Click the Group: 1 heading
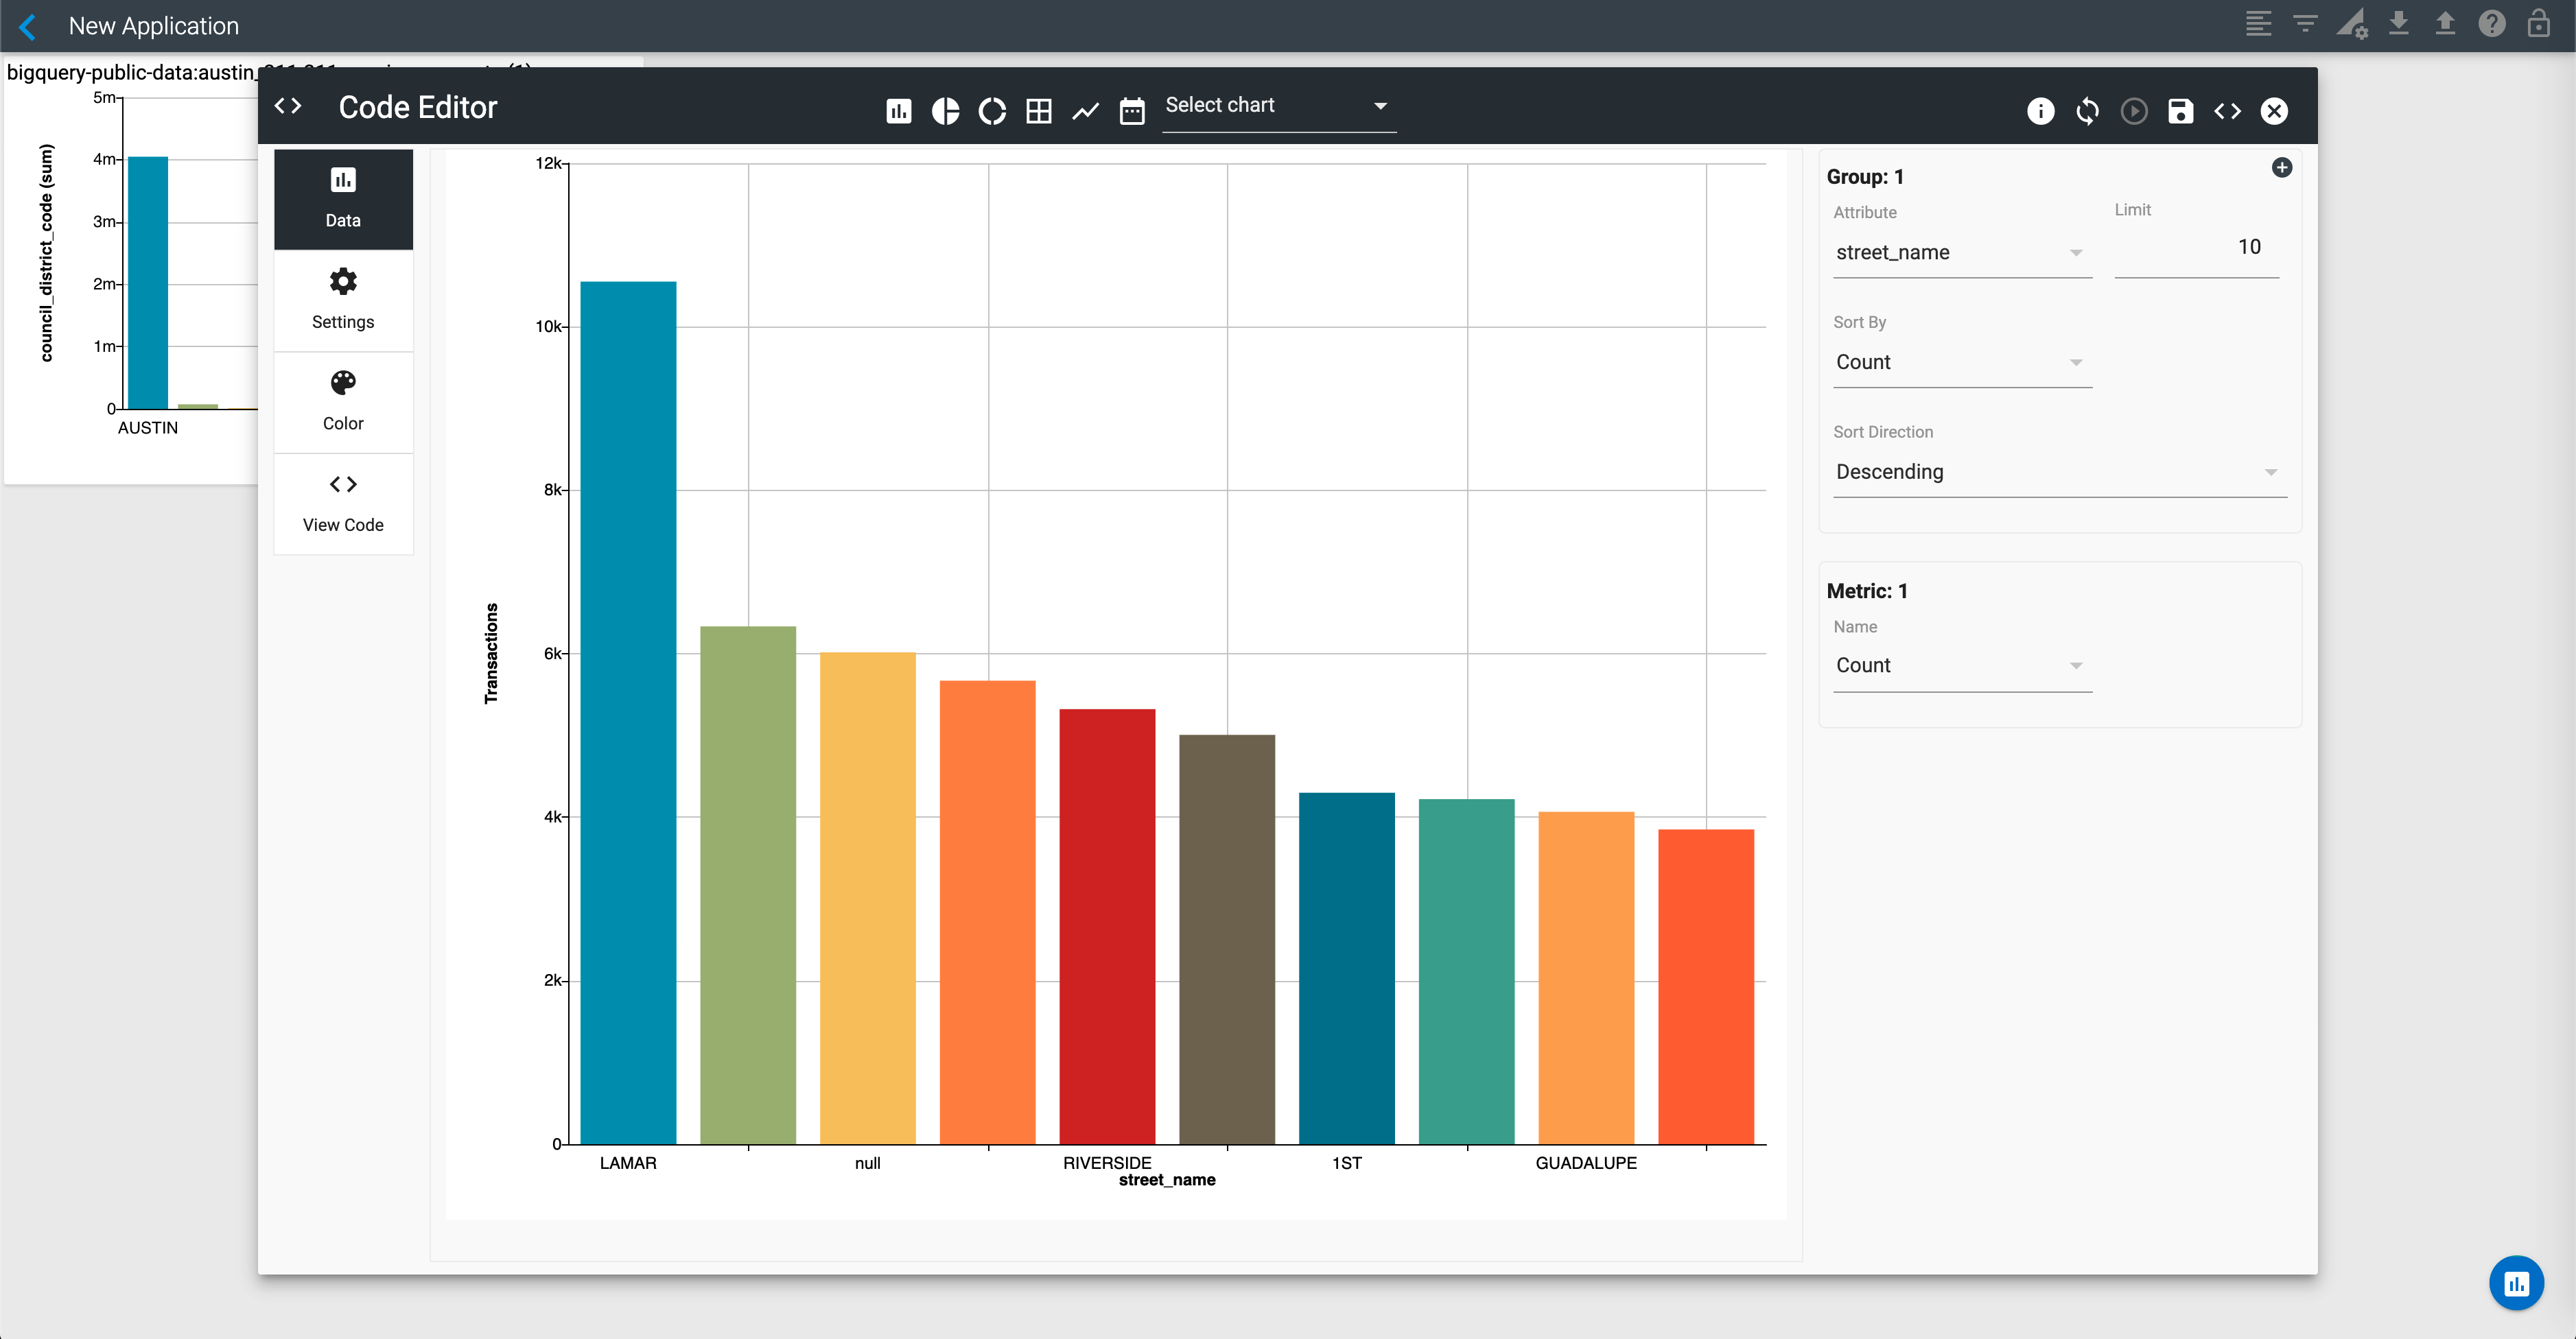The height and width of the screenshot is (1339, 2576). point(1865,177)
